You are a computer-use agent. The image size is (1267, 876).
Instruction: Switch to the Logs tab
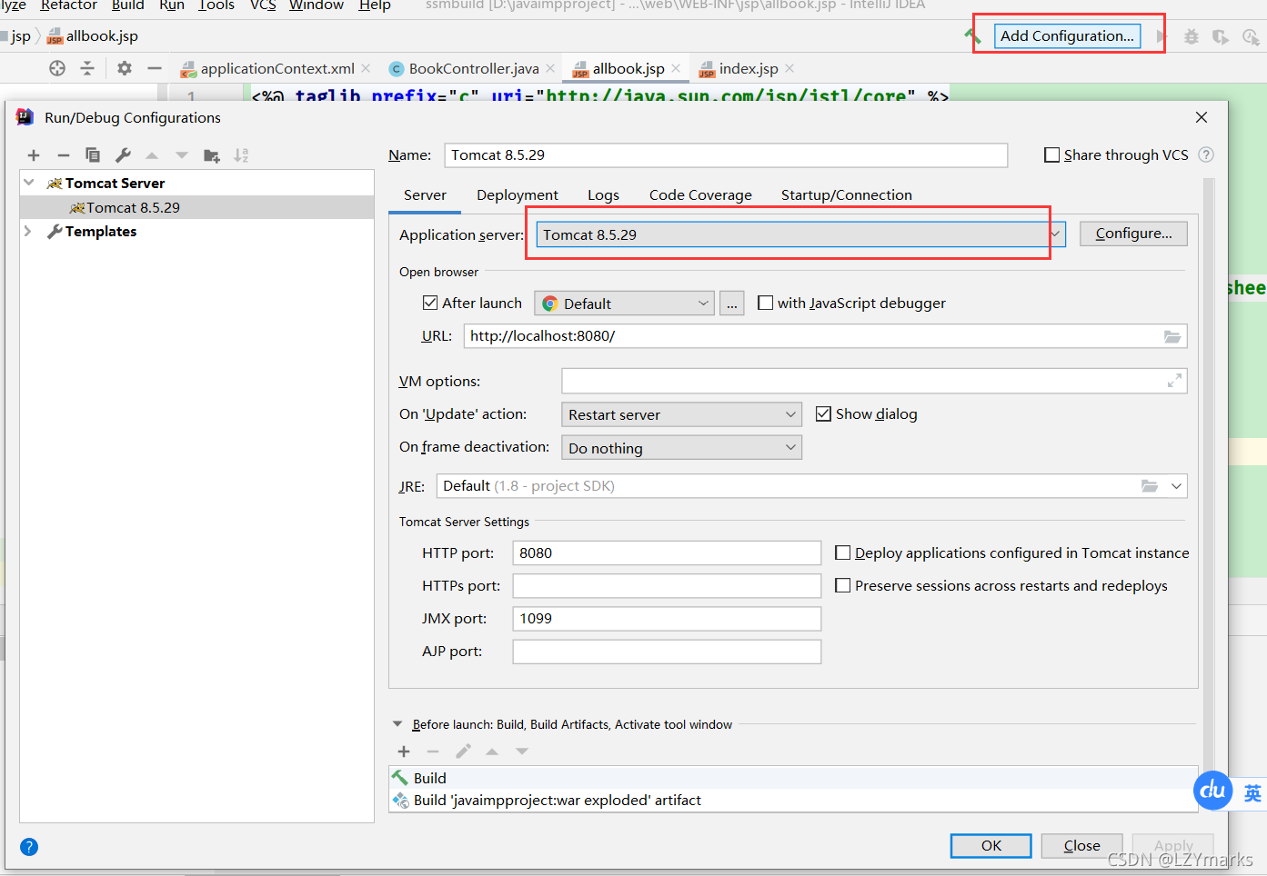pos(603,194)
